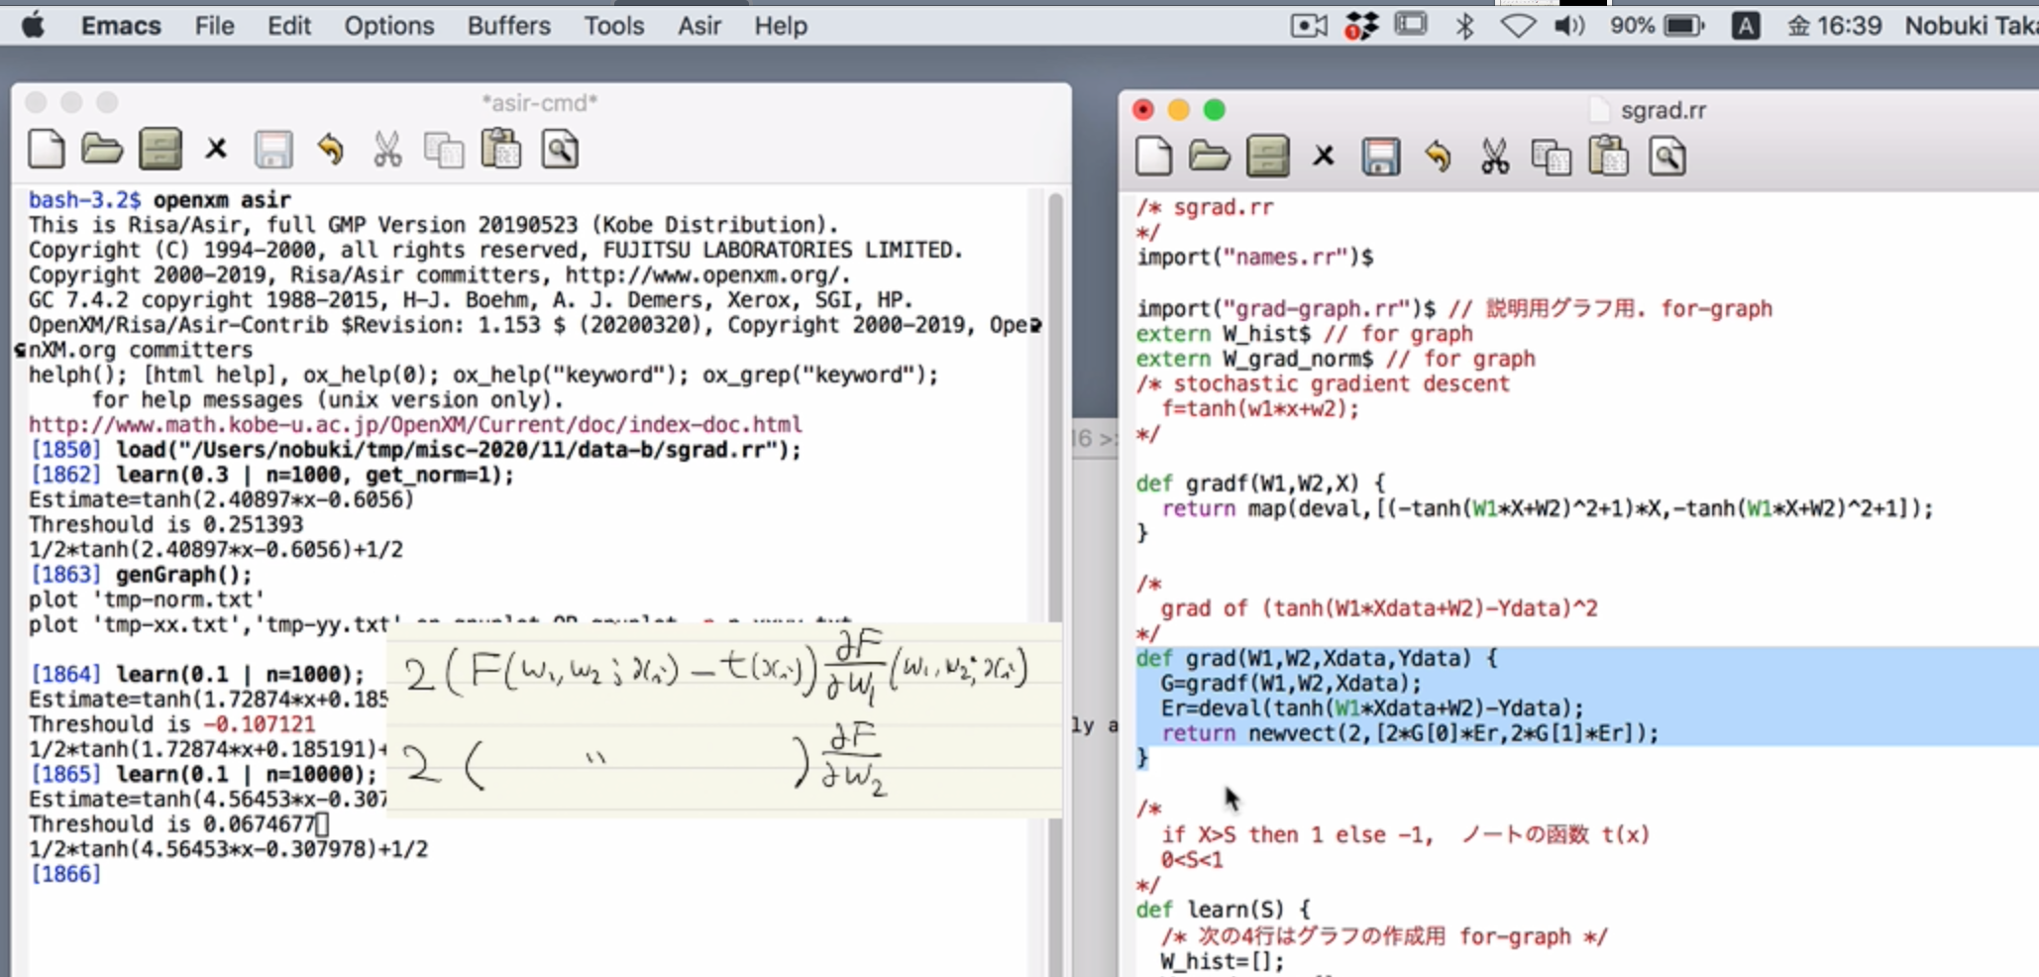Save sgrad.rr using floppy disk icon
The height and width of the screenshot is (977, 2039).
click(1381, 157)
